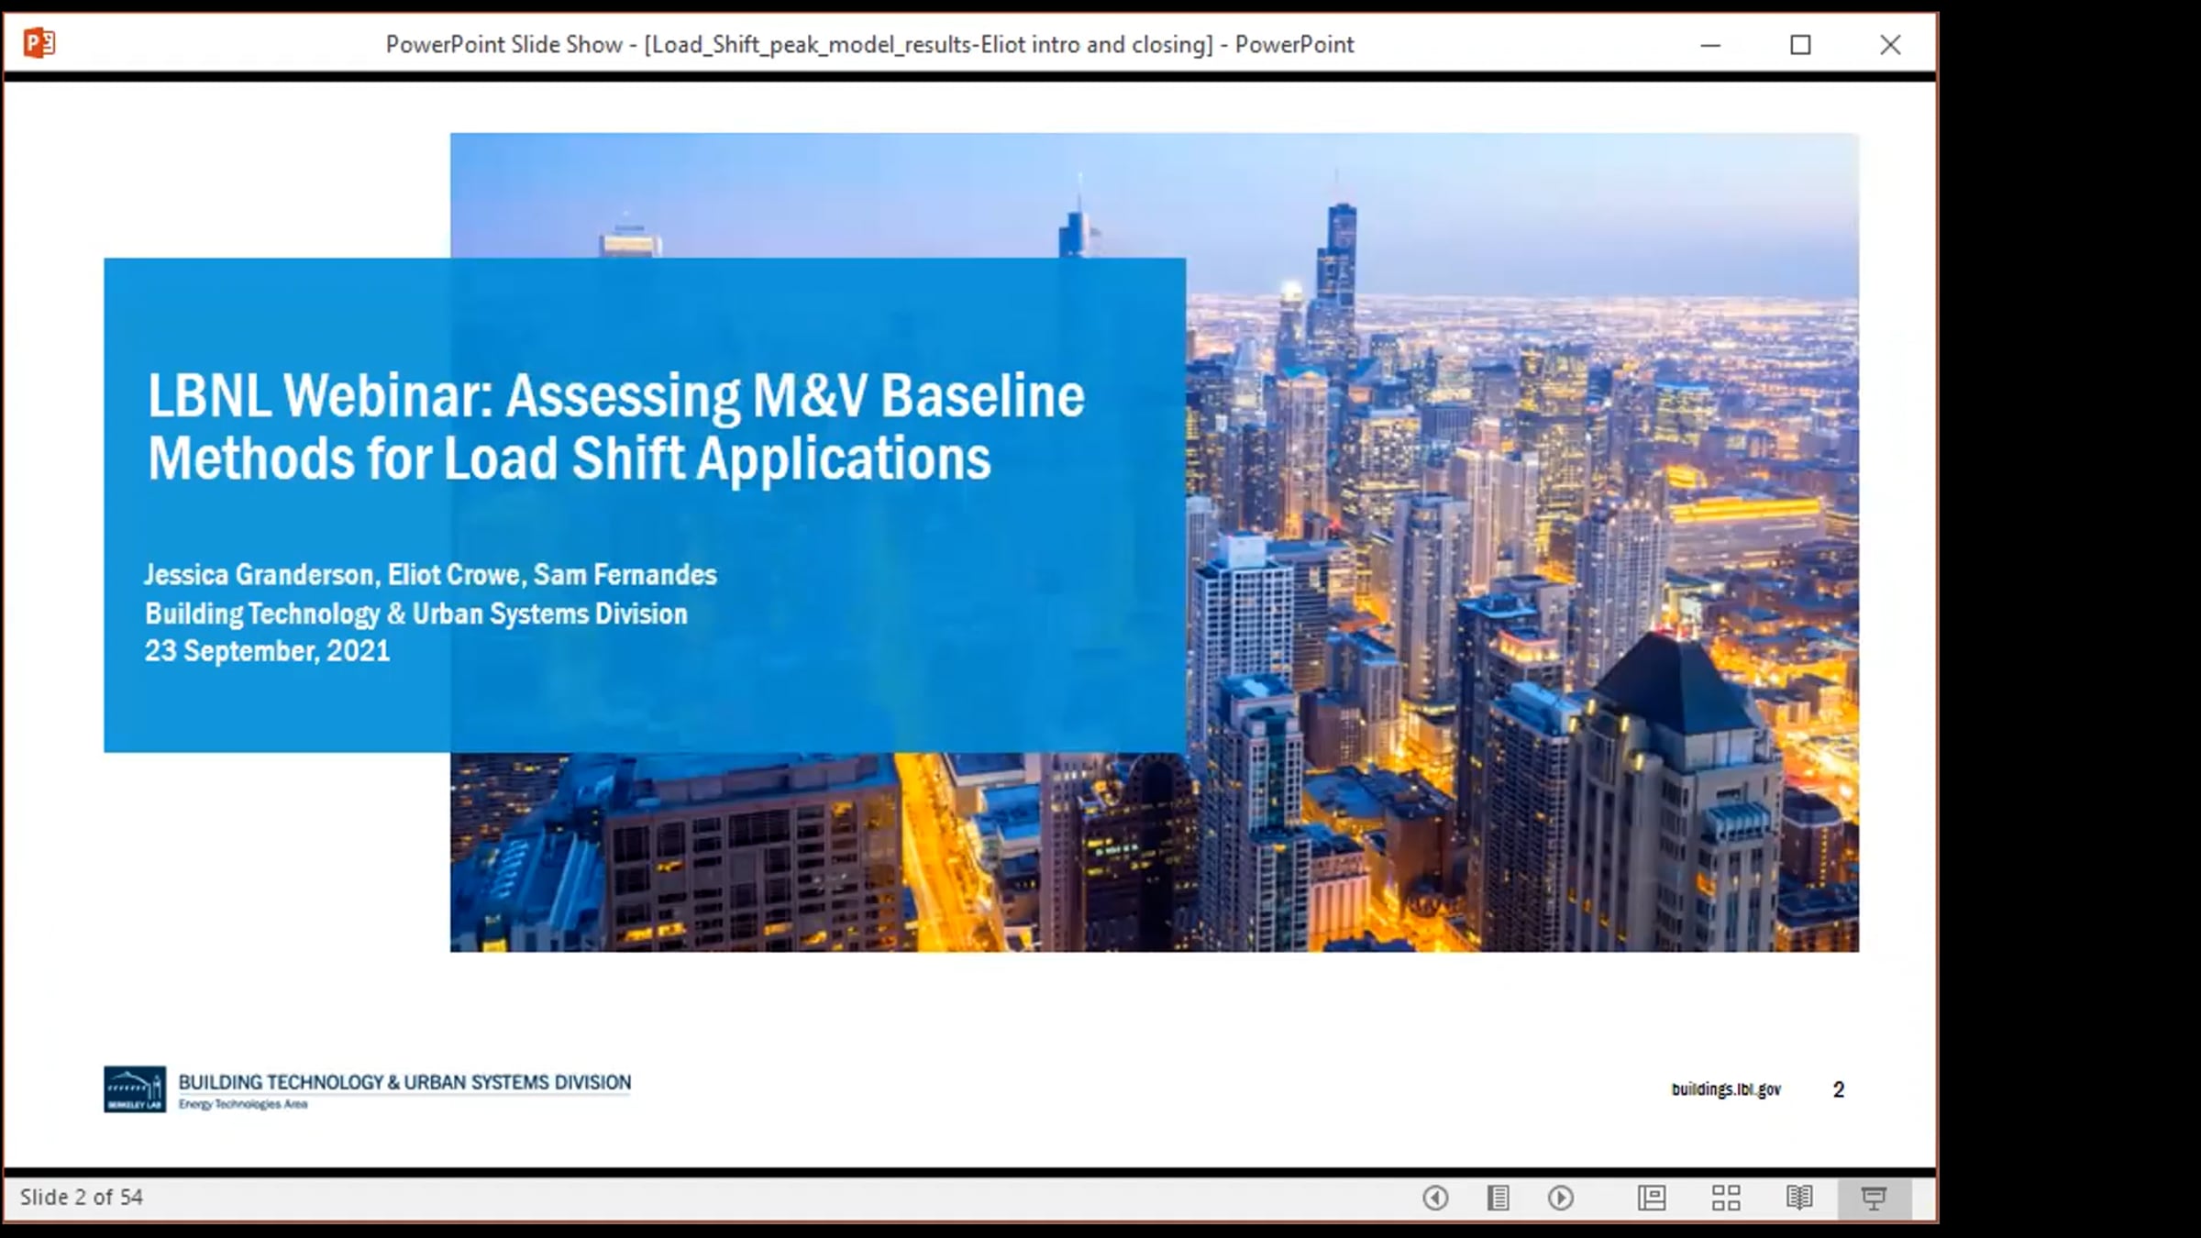Click the window title bar text

868,44
